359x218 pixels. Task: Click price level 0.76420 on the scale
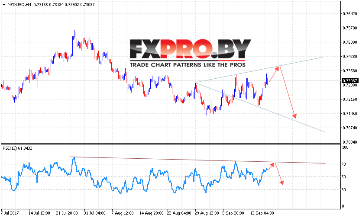(x=350, y=14)
